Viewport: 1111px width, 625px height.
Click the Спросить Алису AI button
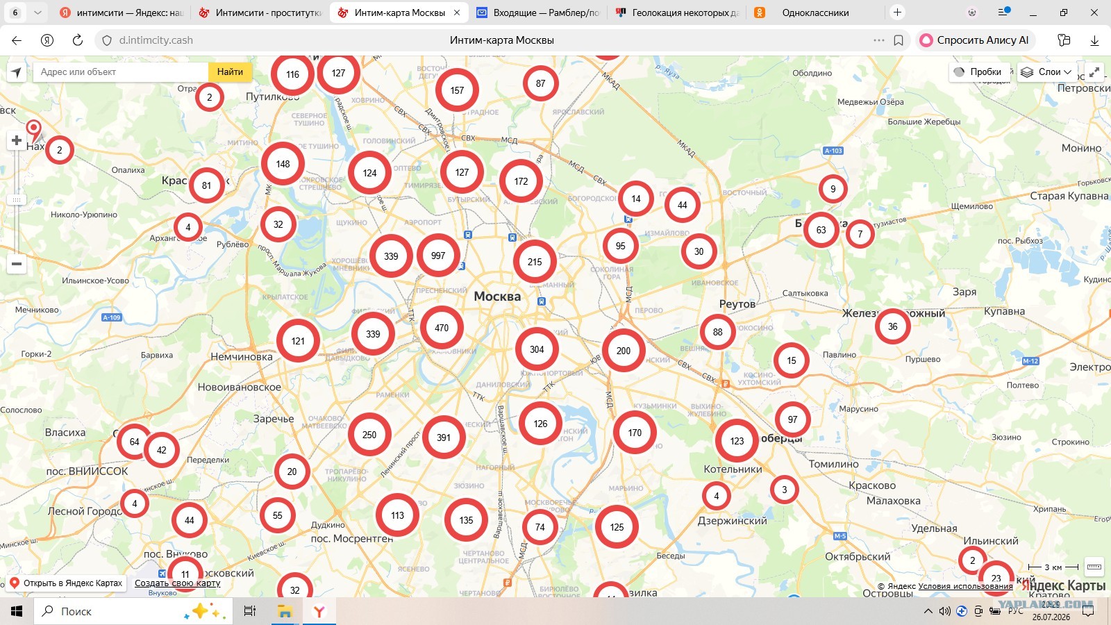(975, 40)
